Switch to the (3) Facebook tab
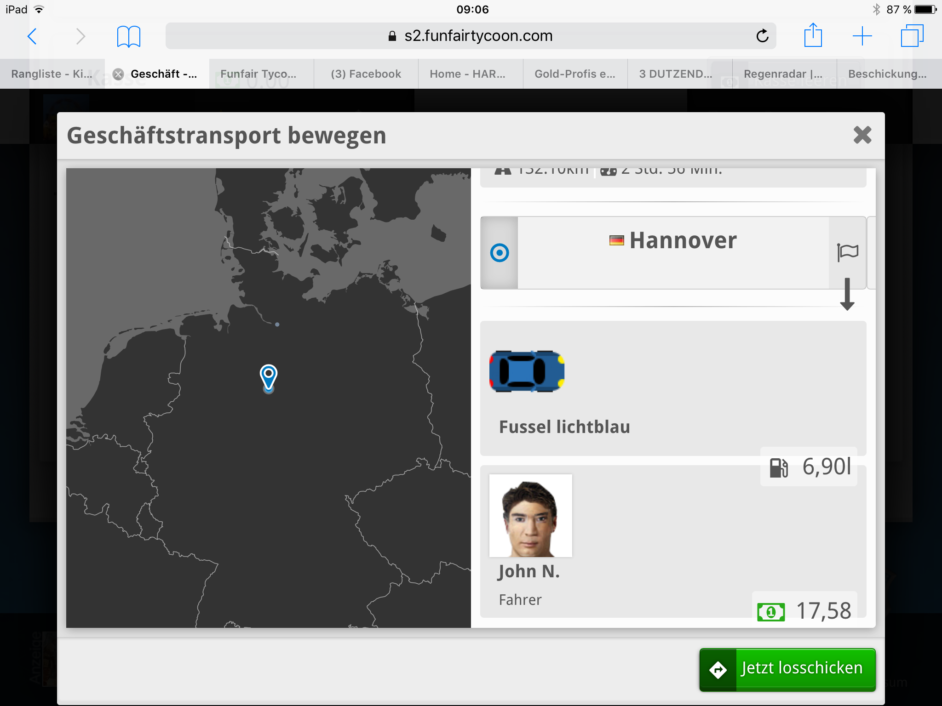This screenshot has height=706, width=942. coord(366,74)
